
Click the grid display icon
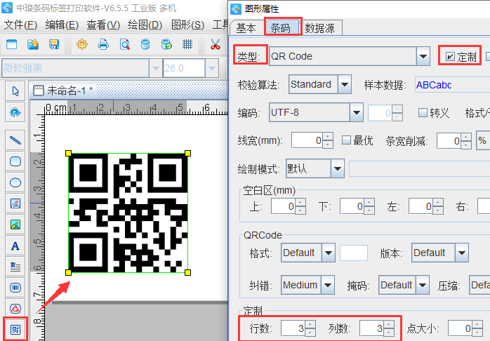pos(187,44)
